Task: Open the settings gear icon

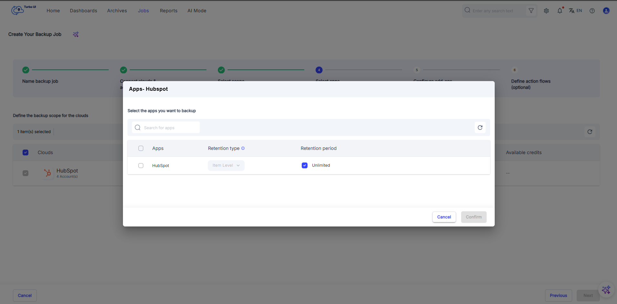Action: (x=546, y=11)
